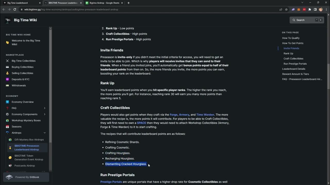Jump to Run Prestige Portals in outline

coord(295,64)
